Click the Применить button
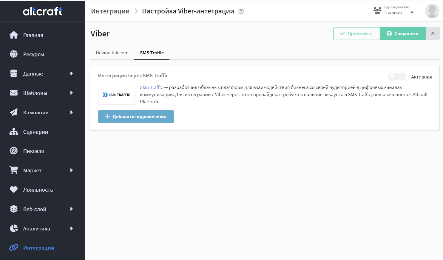This screenshot has width=443, height=260. point(356,33)
